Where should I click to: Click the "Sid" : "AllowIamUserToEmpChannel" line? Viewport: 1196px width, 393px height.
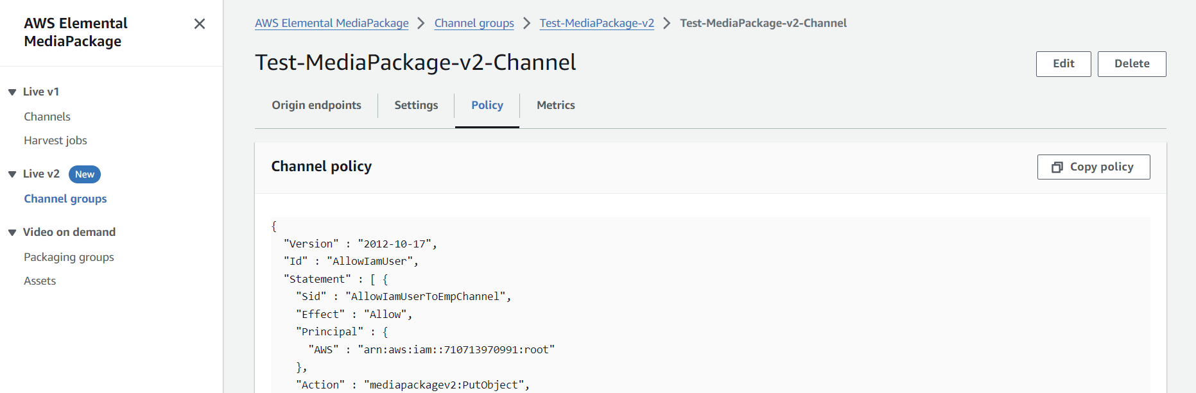point(403,297)
